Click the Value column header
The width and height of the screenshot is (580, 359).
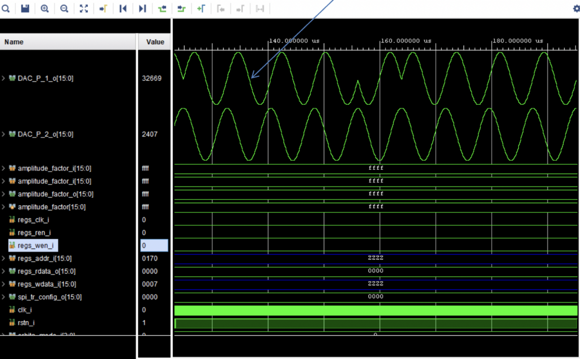coord(155,42)
